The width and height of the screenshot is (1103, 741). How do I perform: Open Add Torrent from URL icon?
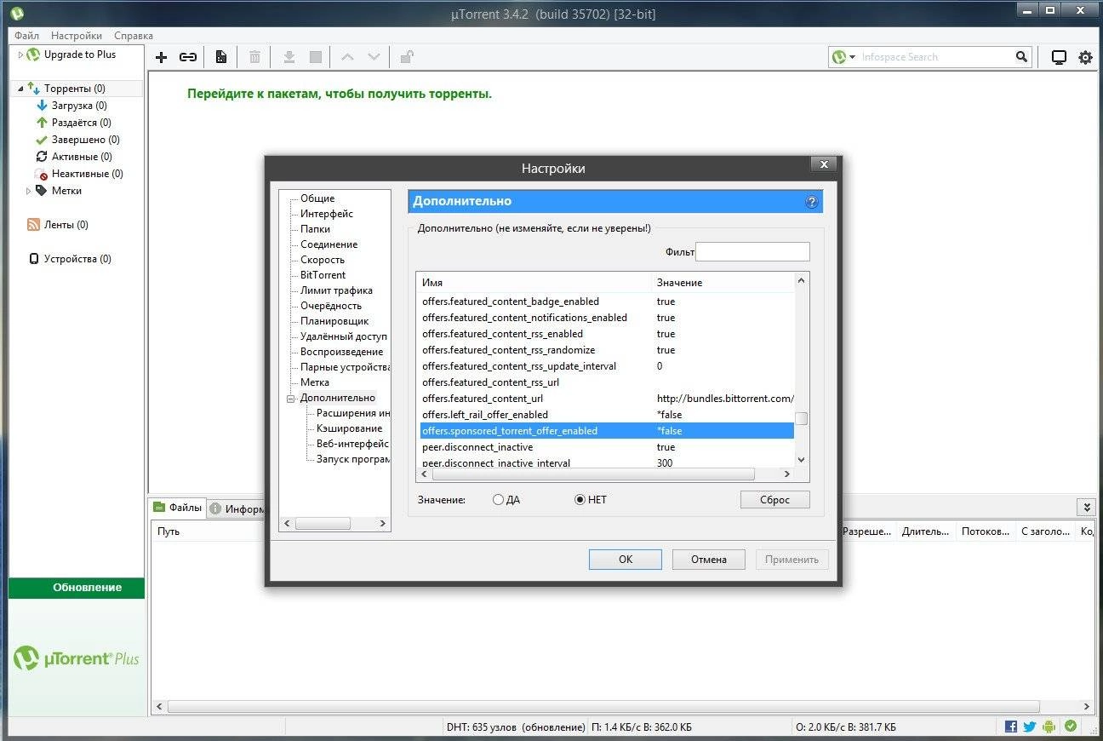pyautogui.click(x=188, y=56)
